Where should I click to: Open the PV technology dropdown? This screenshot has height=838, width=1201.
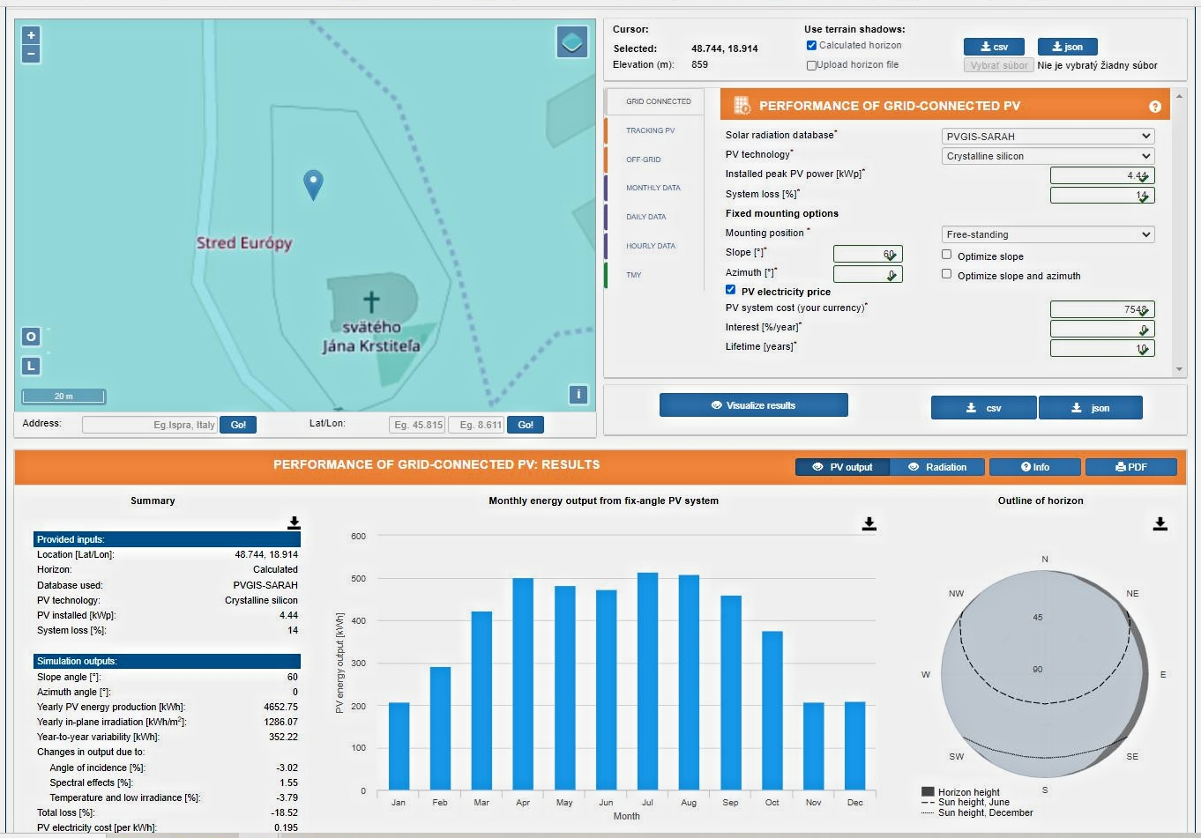click(x=1048, y=156)
